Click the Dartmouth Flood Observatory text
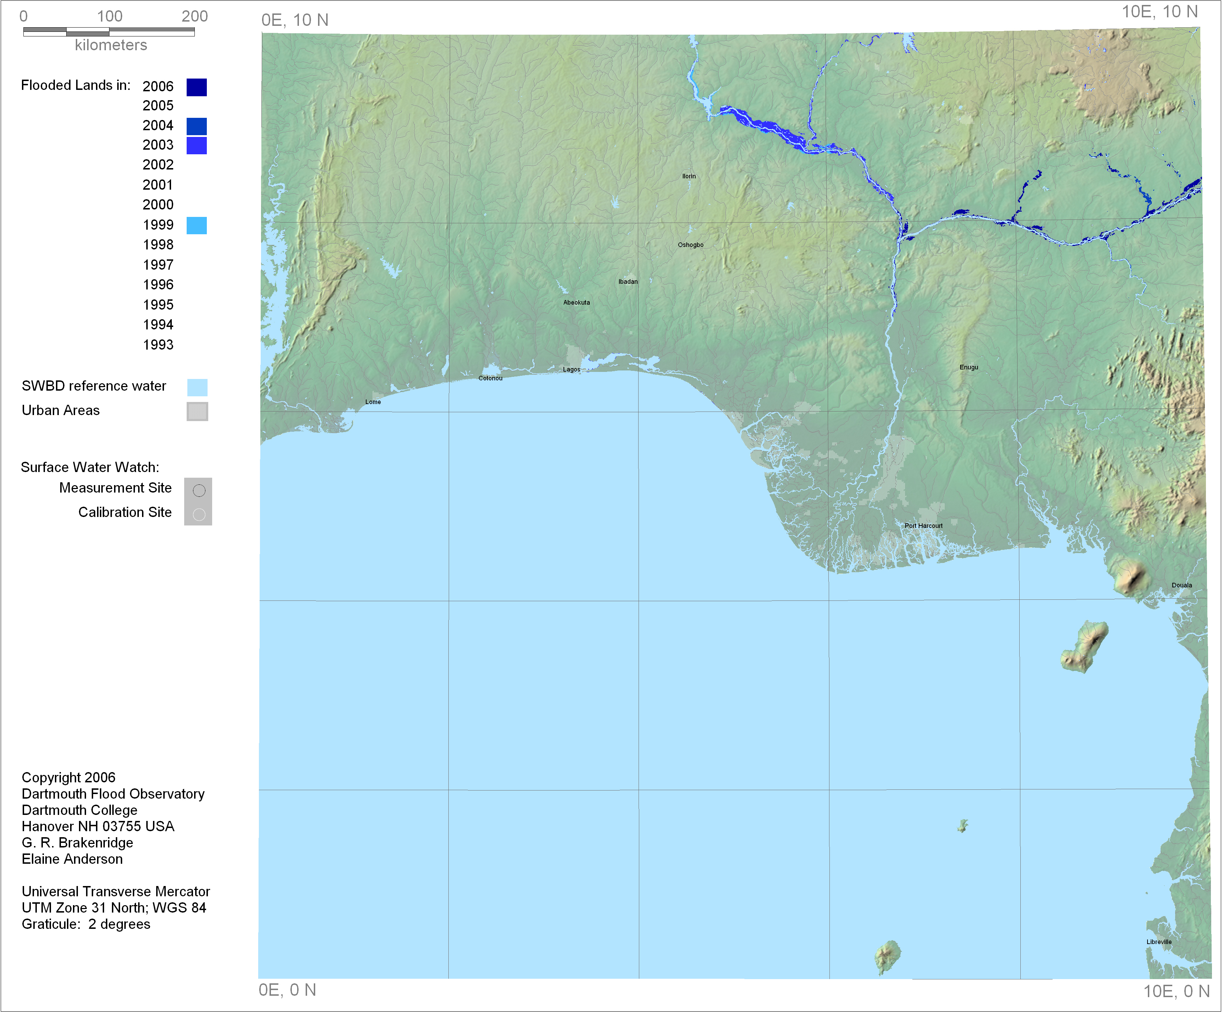Viewport: 1224px width, 1012px height. [x=113, y=794]
